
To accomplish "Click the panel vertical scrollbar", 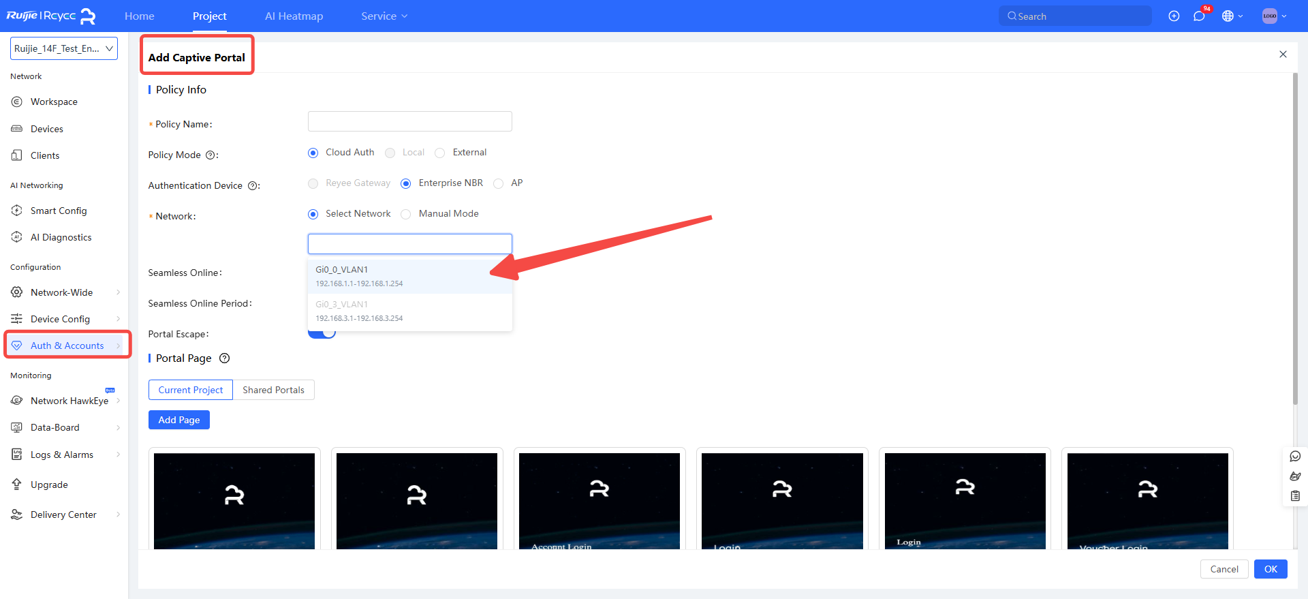I will point(1295,239).
